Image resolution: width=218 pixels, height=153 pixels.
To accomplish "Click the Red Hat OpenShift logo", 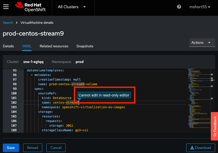I will 30,7.
